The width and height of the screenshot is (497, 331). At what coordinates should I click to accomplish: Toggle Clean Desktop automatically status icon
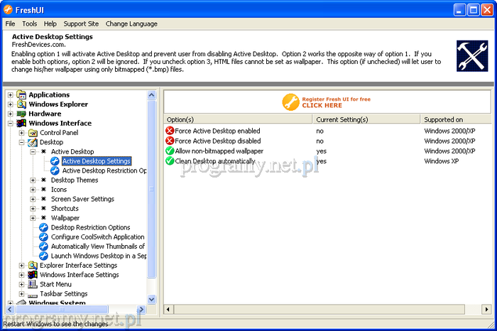[x=170, y=161]
